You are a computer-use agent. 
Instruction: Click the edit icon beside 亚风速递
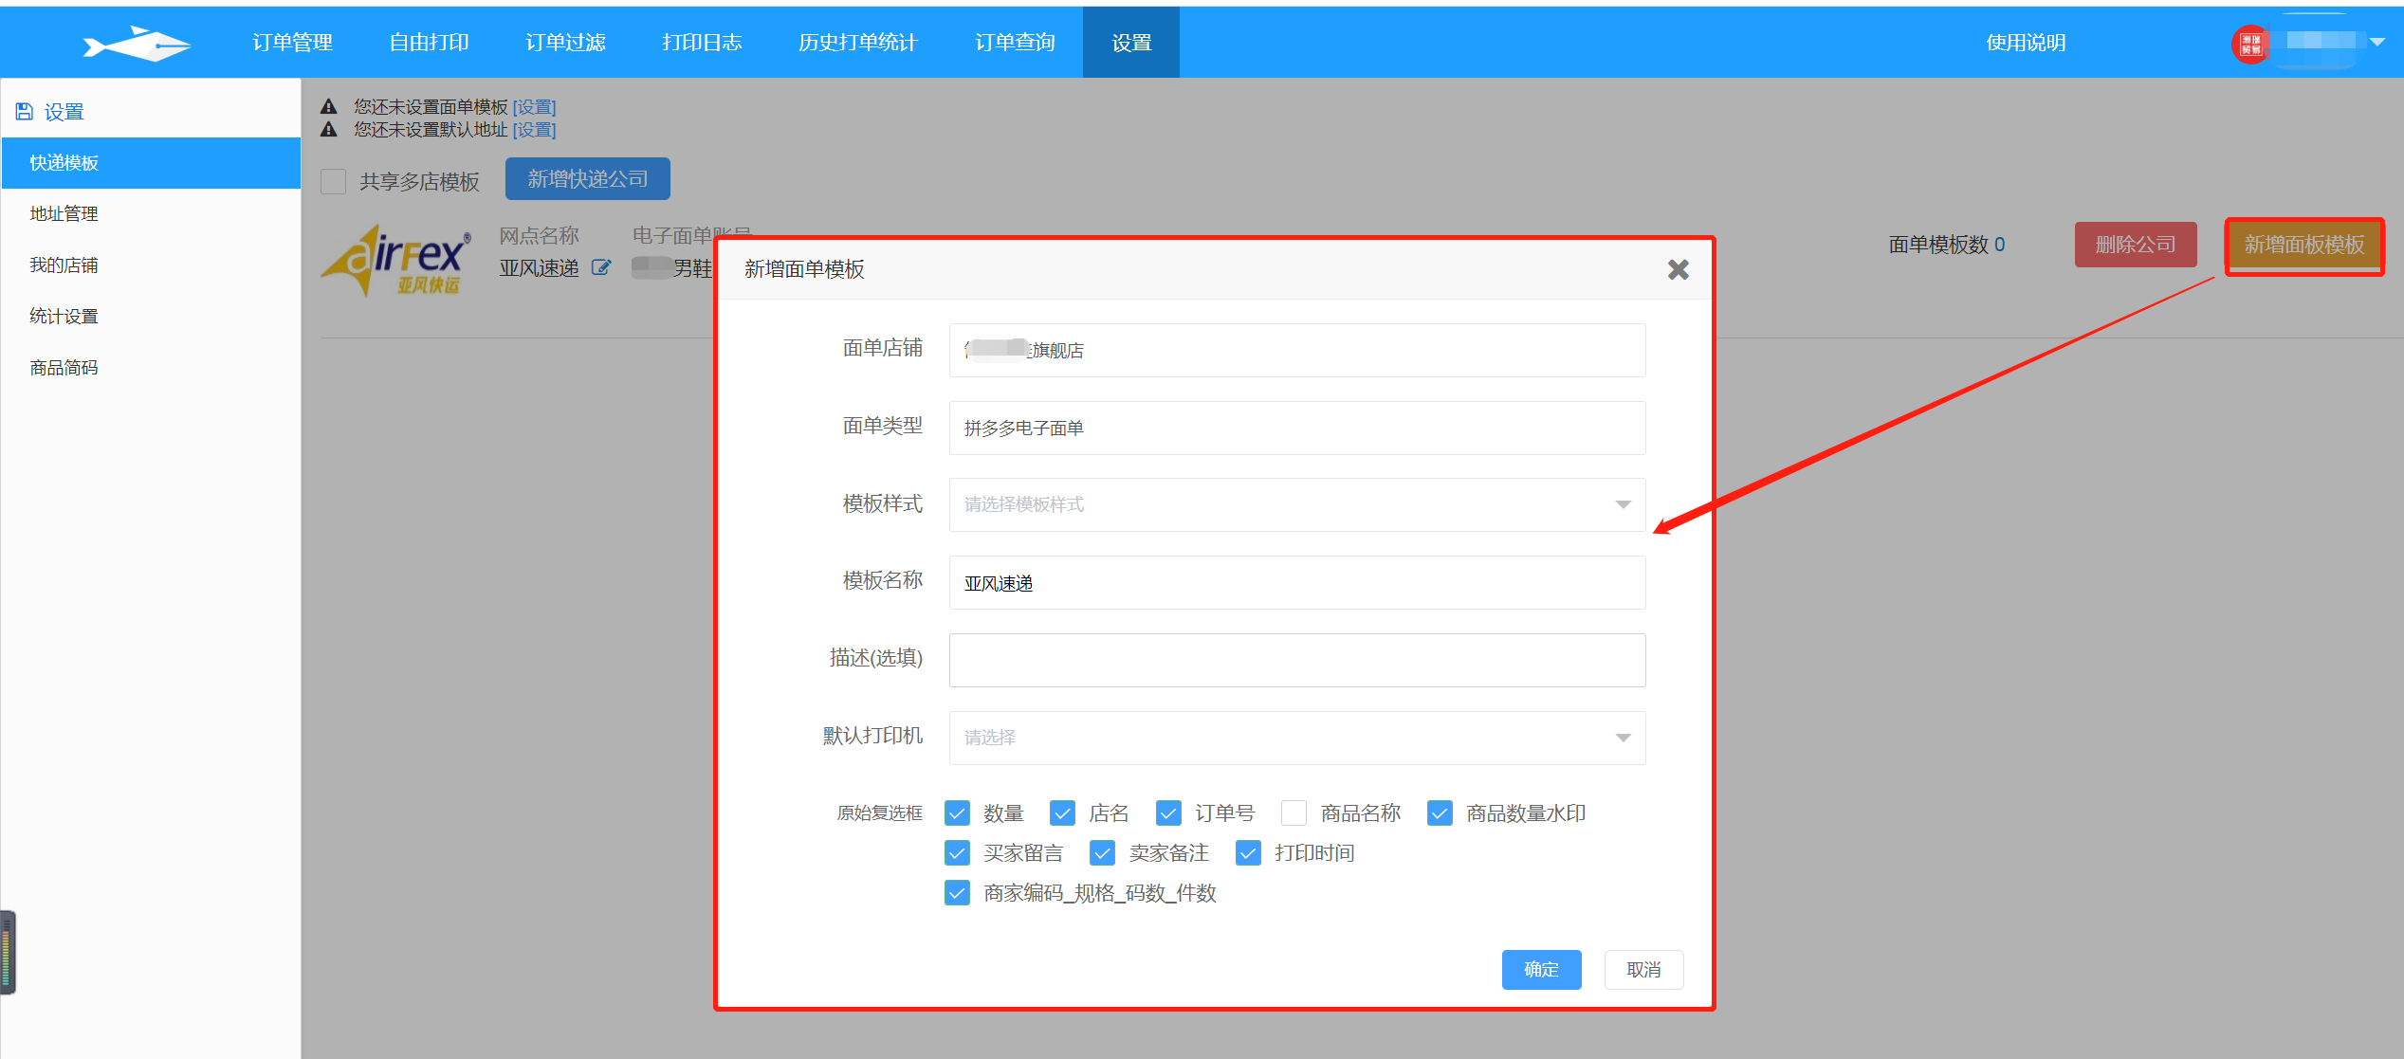[600, 268]
